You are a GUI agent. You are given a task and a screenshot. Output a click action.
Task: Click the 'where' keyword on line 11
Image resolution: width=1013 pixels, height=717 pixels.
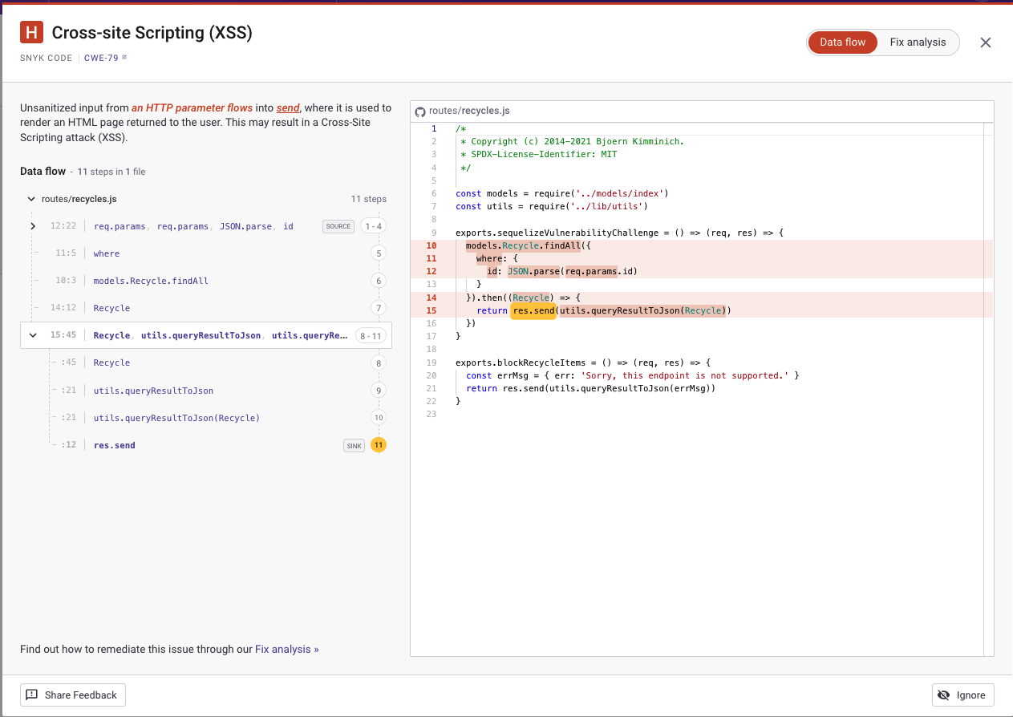489,258
